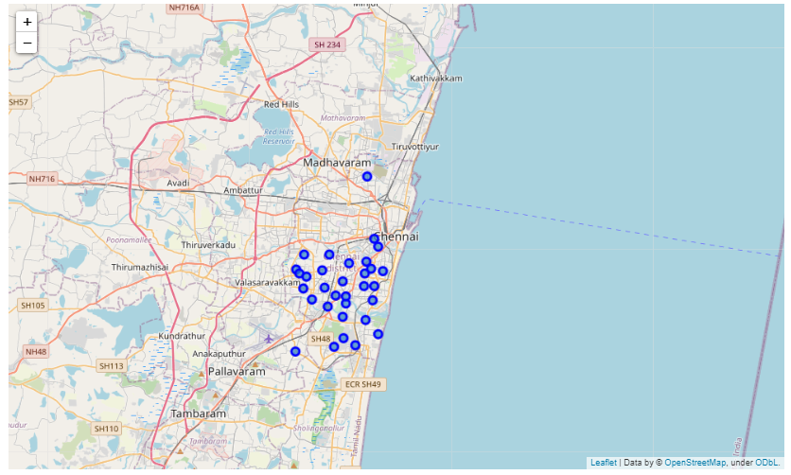This screenshot has height=475, width=791.
Task: Click the Kathivakkam label
Action: tap(436, 79)
